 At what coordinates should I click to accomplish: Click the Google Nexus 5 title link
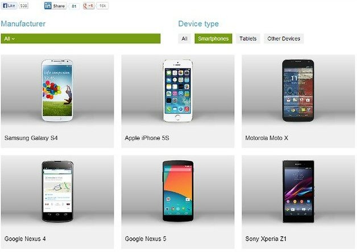[146, 239]
